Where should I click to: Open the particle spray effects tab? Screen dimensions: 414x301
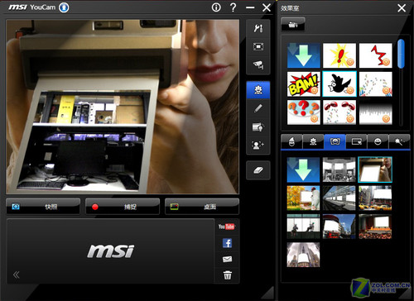399,141
